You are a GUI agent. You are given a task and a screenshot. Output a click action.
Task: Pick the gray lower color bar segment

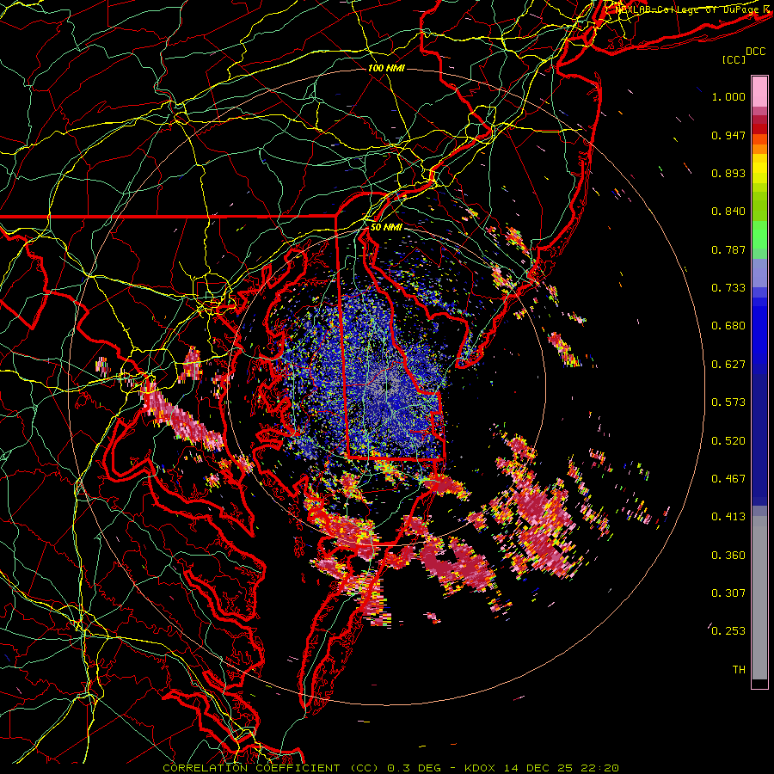(x=759, y=598)
